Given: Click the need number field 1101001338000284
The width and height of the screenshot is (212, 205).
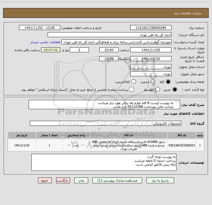Looking at the screenshot, I should [151, 28].
